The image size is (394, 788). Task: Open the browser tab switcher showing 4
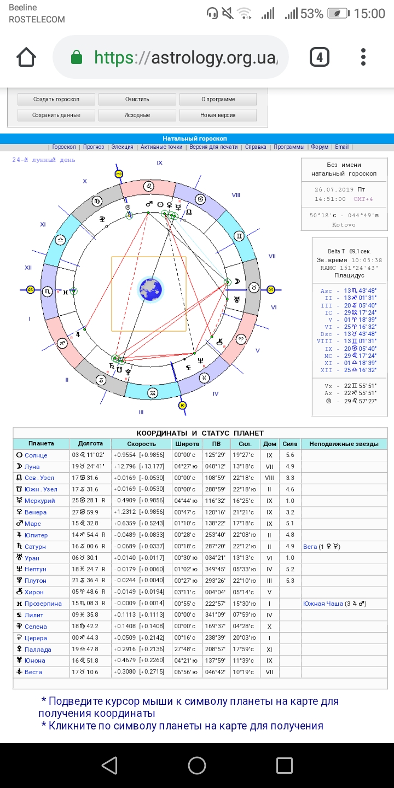pos(320,57)
